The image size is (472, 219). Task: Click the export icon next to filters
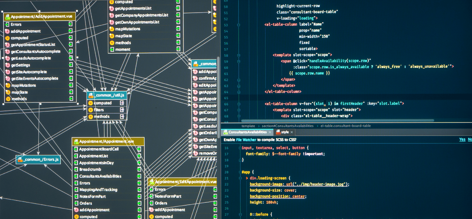pos(122,110)
